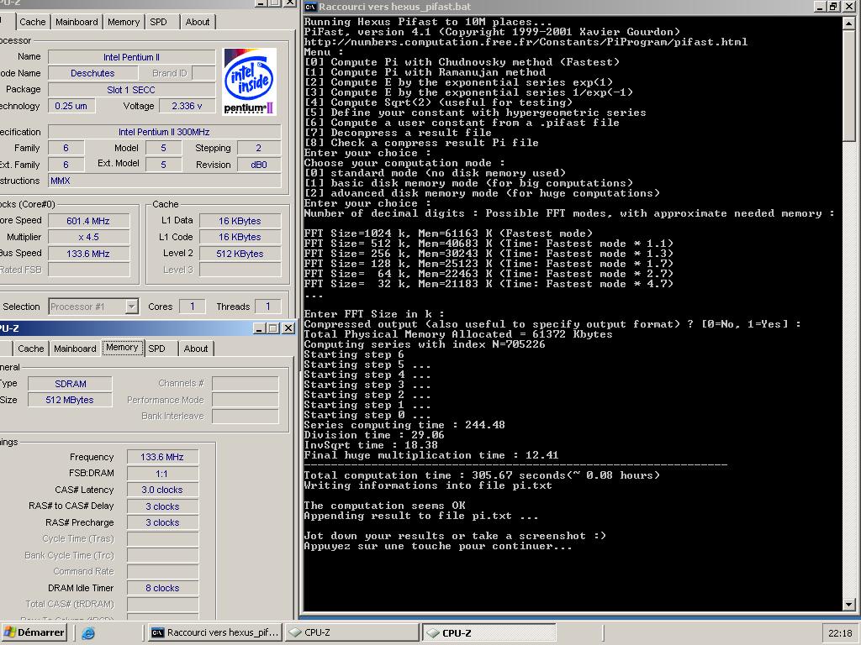Click the Intel Inside Pentium II logo
This screenshot has width=861, height=645.
click(x=249, y=81)
